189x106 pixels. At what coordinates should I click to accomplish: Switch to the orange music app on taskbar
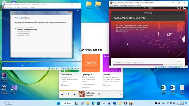point(120,103)
